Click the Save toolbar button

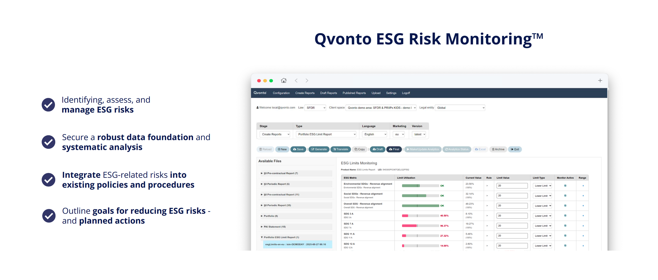(x=298, y=149)
